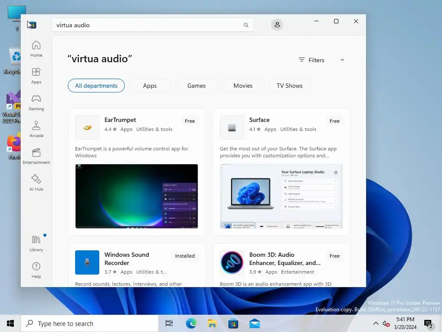Click EarTrumpet's "powerful volume control app" description
The width and height of the screenshot is (442, 332).
tap(131, 152)
